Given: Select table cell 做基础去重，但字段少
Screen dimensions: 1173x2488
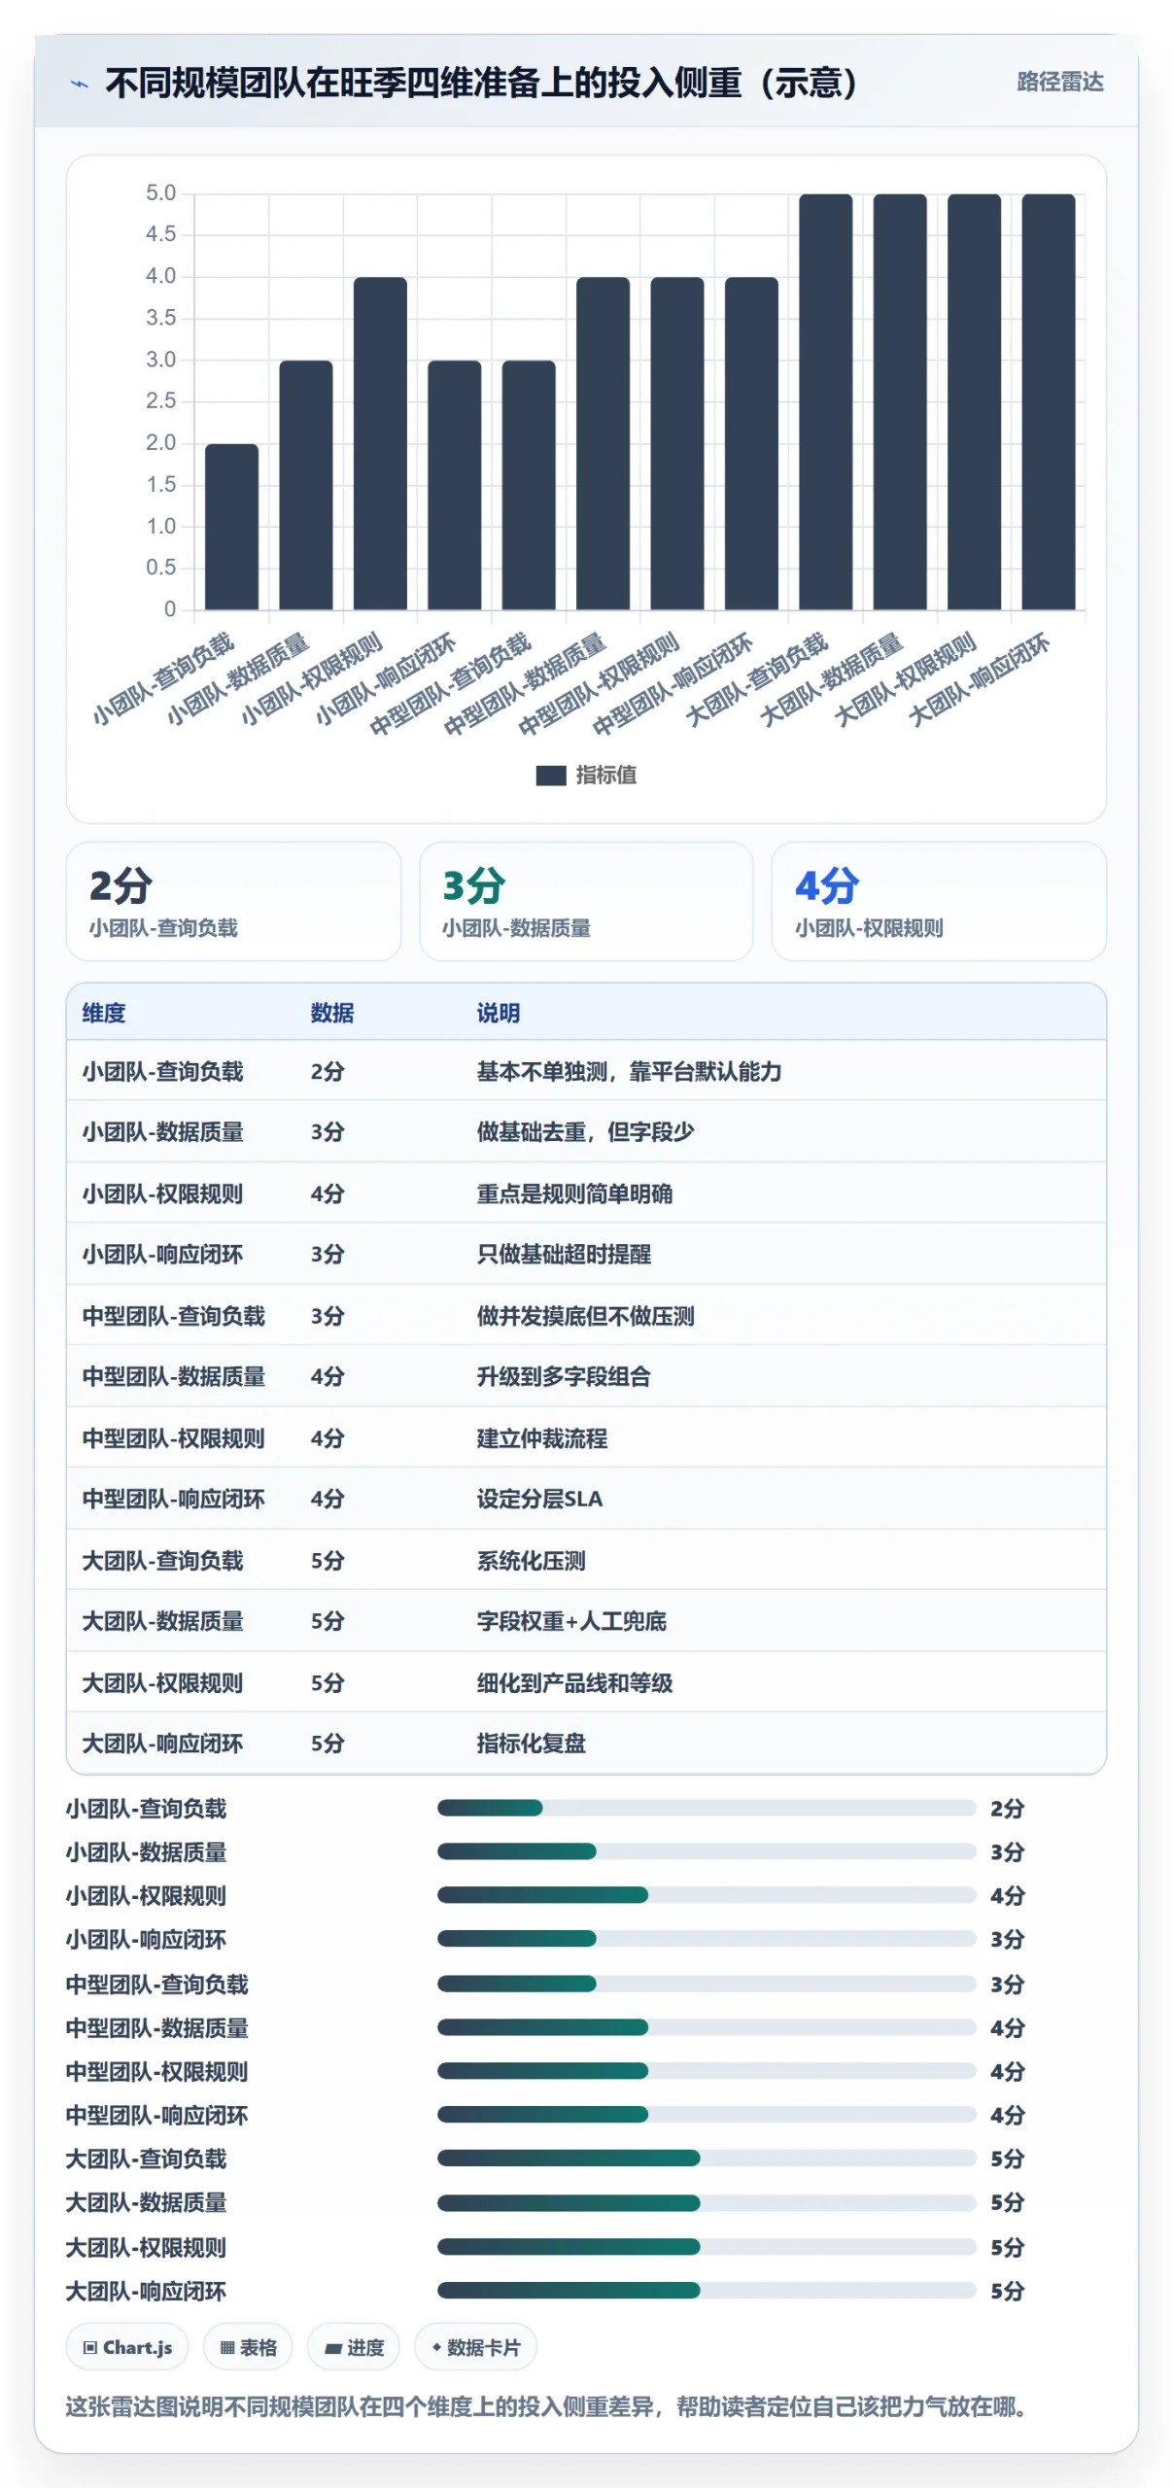Looking at the screenshot, I should click(585, 1131).
